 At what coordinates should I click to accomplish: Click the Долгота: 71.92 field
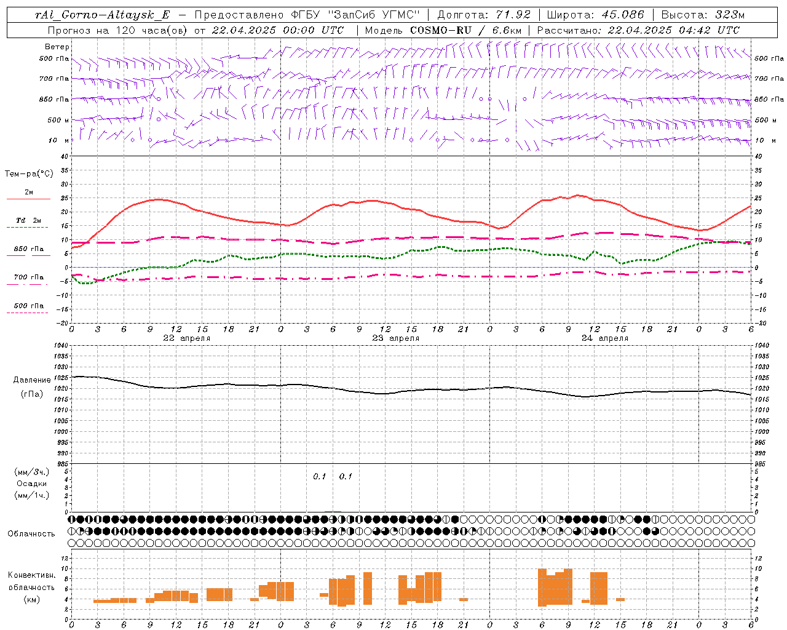[484, 15]
